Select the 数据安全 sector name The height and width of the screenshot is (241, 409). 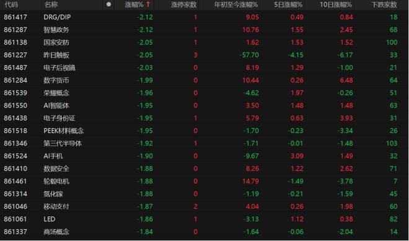tap(56, 169)
